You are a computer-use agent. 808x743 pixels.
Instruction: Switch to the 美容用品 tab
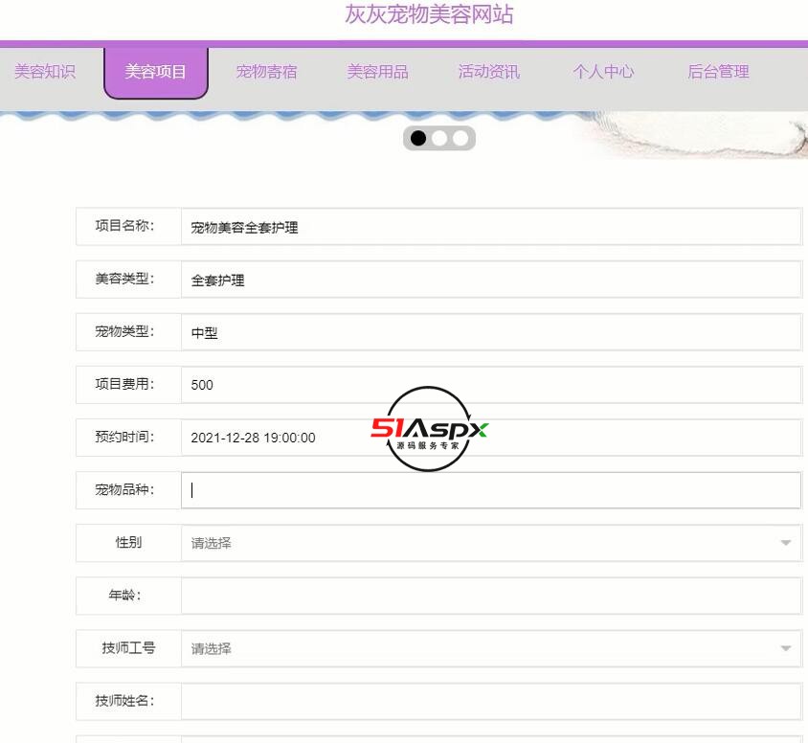378,72
